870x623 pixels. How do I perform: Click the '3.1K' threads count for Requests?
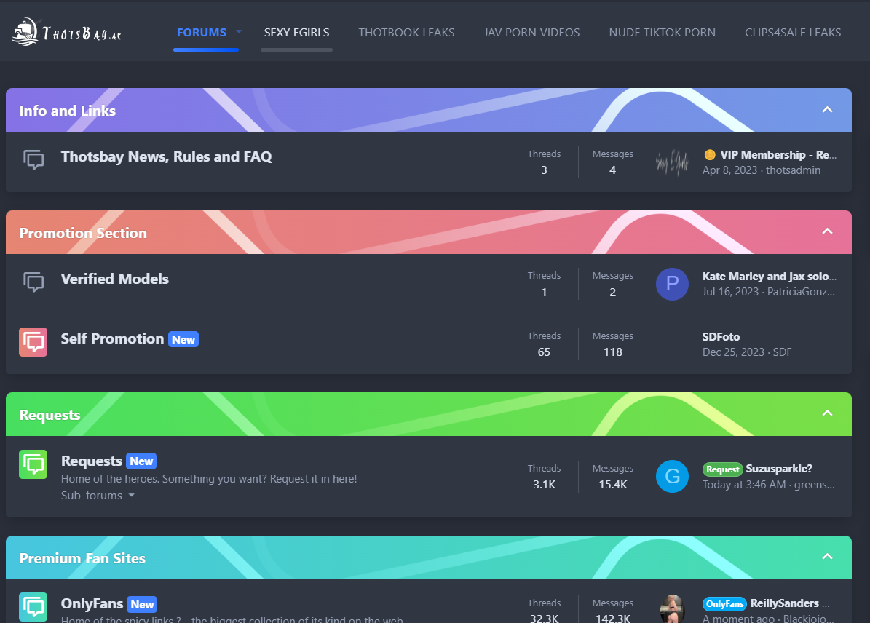[x=545, y=484]
